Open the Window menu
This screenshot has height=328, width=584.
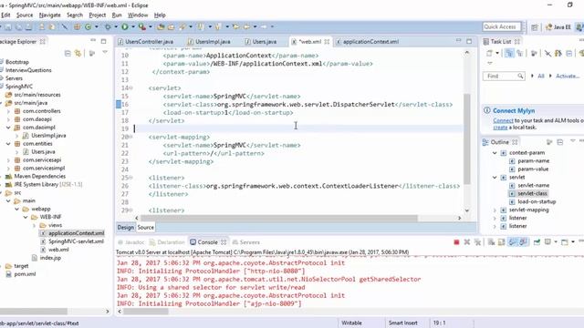click(x=138, y=15)
